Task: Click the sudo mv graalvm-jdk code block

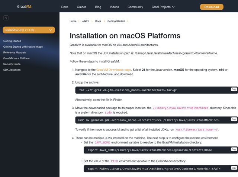Action: click(x=157, y=120)
